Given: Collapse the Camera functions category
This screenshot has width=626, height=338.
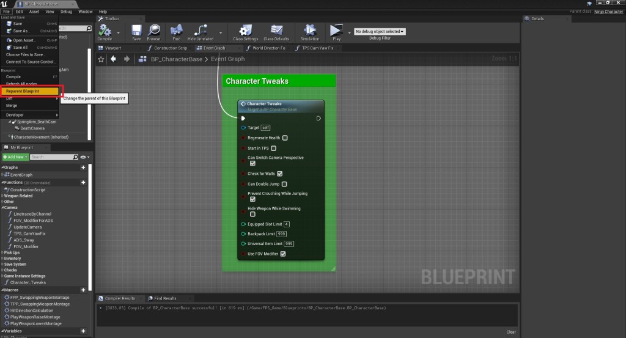Looking at the screenshot, I should (10, 208).
